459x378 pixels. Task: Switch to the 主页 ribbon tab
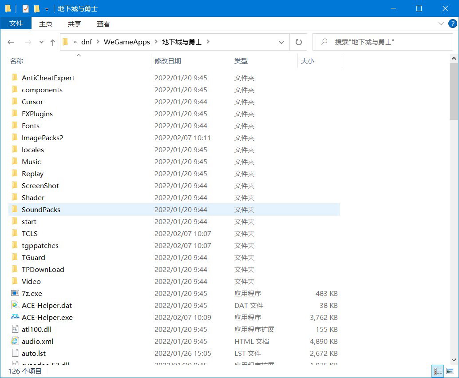46,24
